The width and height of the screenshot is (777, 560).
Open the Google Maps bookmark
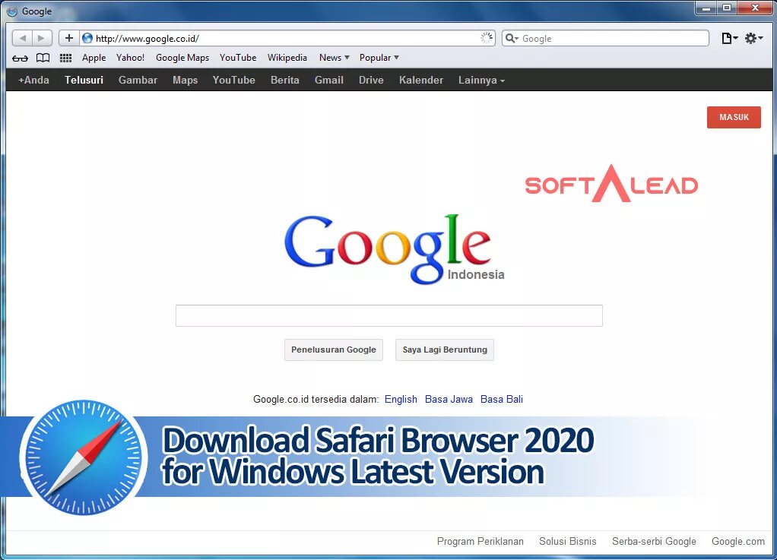(x=182, y=58)
